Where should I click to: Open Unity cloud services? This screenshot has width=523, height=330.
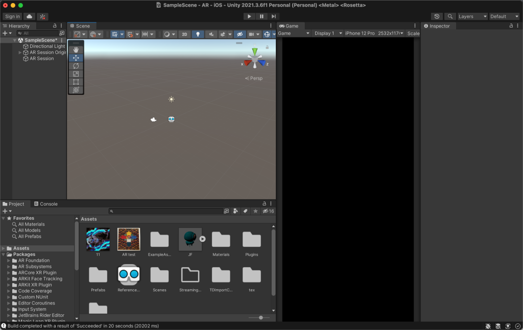[x=29, y=16]
